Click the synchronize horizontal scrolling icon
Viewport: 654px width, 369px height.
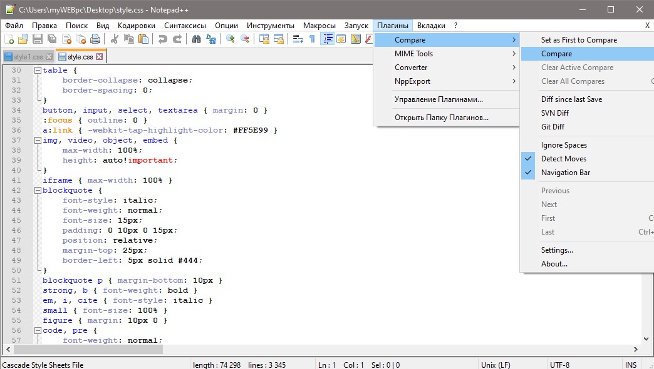[x=279, y=39]
